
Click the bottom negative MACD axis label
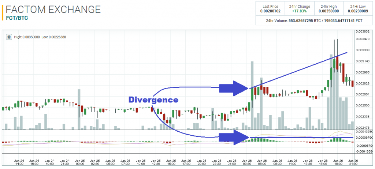pos(364,151)
